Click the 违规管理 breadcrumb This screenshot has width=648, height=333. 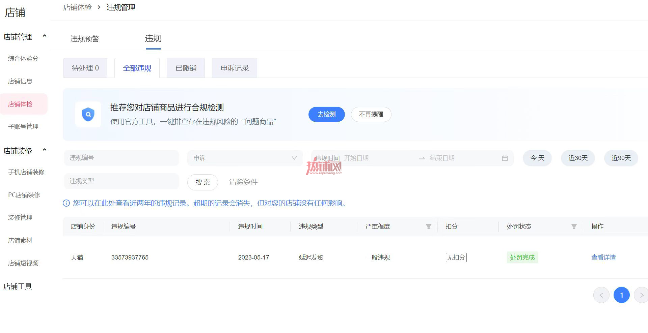121,7
